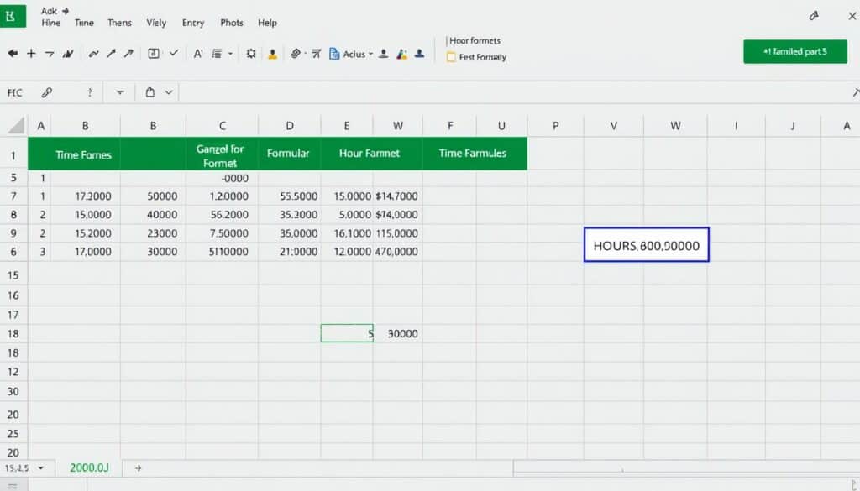Select the cell containing $14,7000

pyautogui.click(x=397, y=196)
